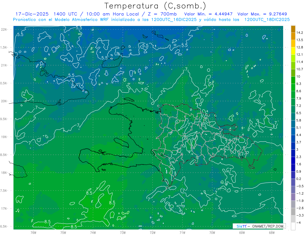Click the longitude axis label '75W'
The width and height of the screenshot is (305, 236).
tap(63, 232)
